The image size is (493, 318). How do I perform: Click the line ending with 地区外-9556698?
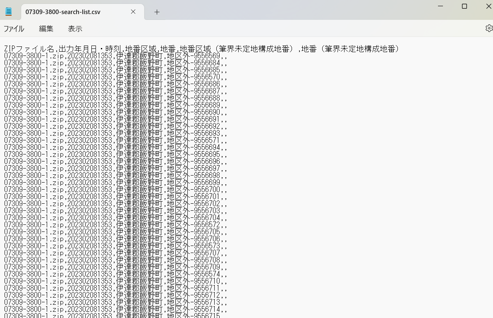click(x=115, y=176)
